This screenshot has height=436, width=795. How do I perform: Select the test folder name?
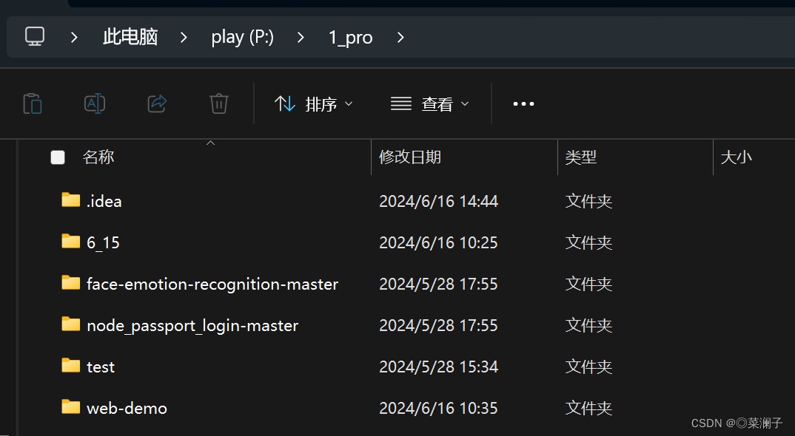tap(101, 367)
